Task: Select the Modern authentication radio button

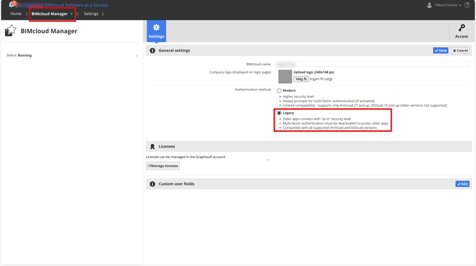Action: (x=279, y=91)
